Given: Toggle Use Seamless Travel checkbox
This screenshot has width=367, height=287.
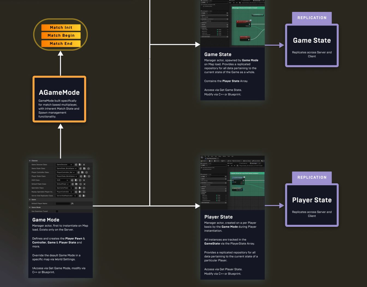Looking at the screenshot, I should click(57, 211).
